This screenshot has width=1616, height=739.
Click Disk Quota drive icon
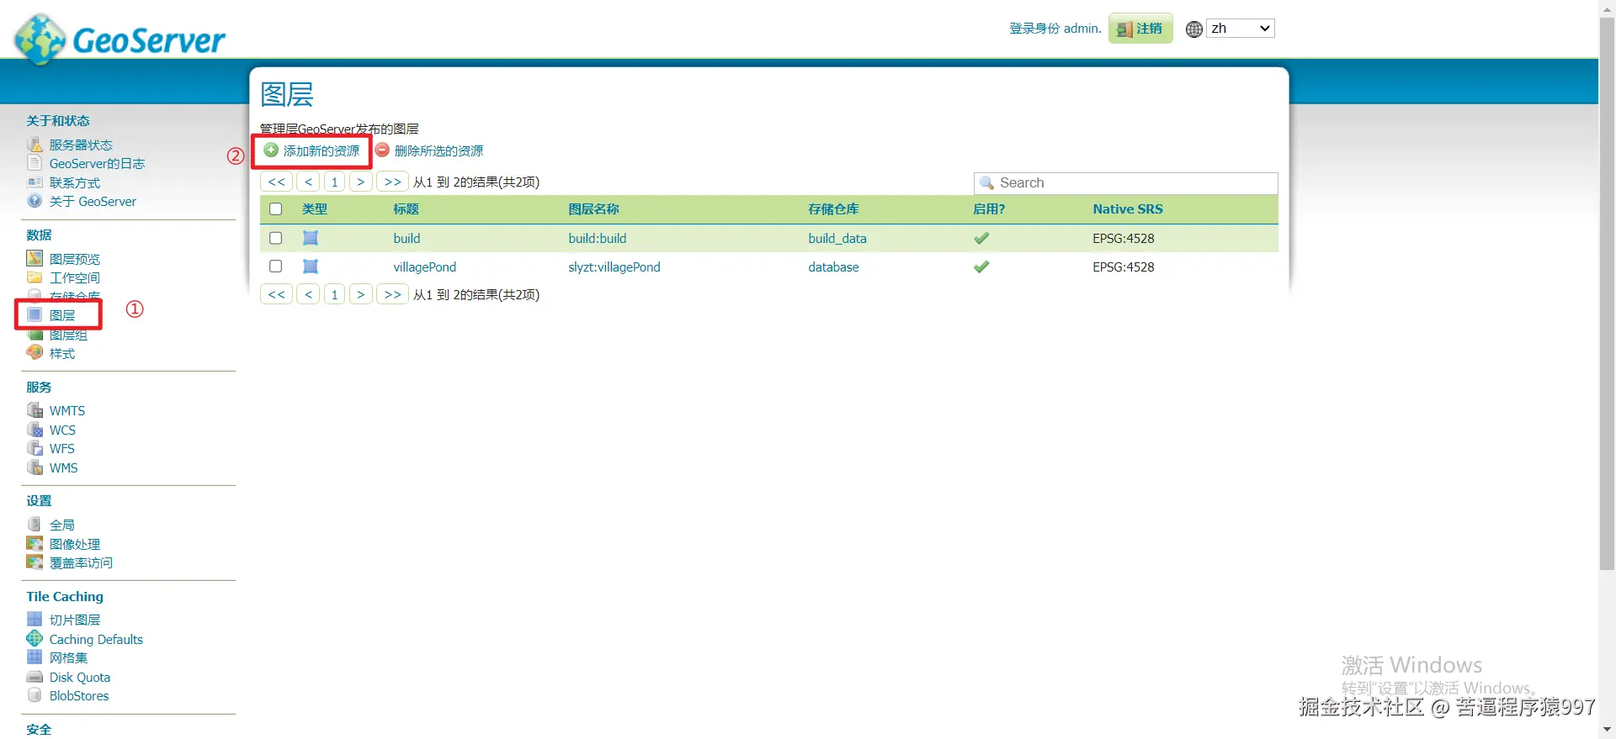(35, 677)
